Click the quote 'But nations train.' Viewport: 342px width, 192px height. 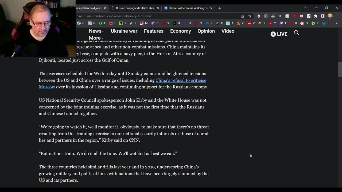(x=57, y=154)
